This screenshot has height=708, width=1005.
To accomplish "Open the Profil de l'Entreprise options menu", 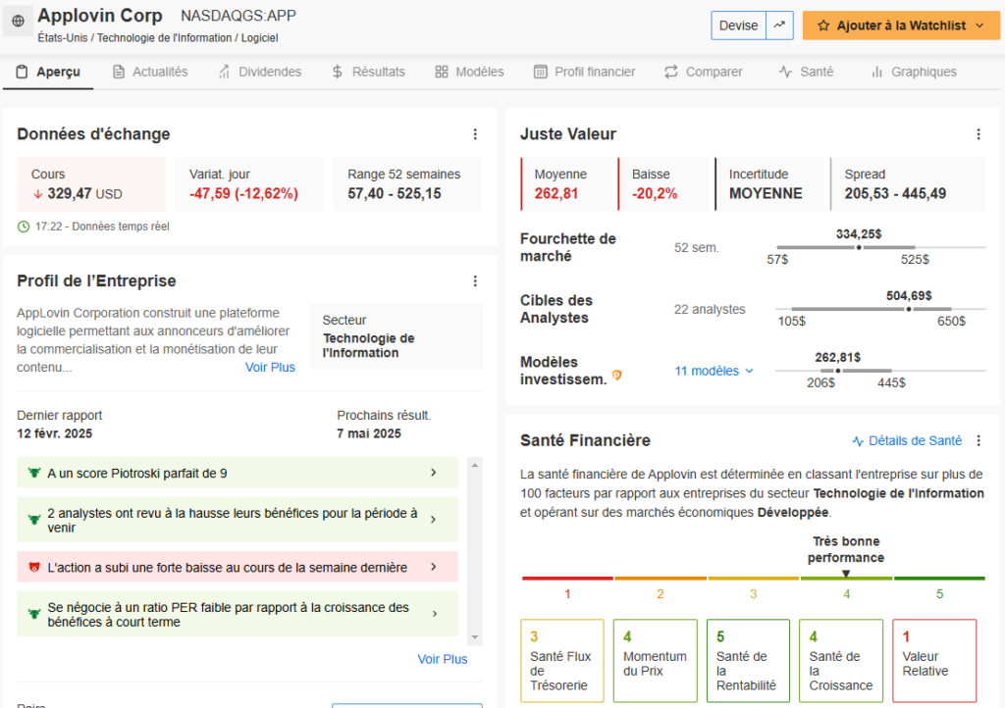I will [475, 281].
